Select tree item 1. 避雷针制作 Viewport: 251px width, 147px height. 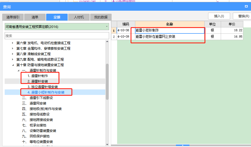[x=38, y=76]
